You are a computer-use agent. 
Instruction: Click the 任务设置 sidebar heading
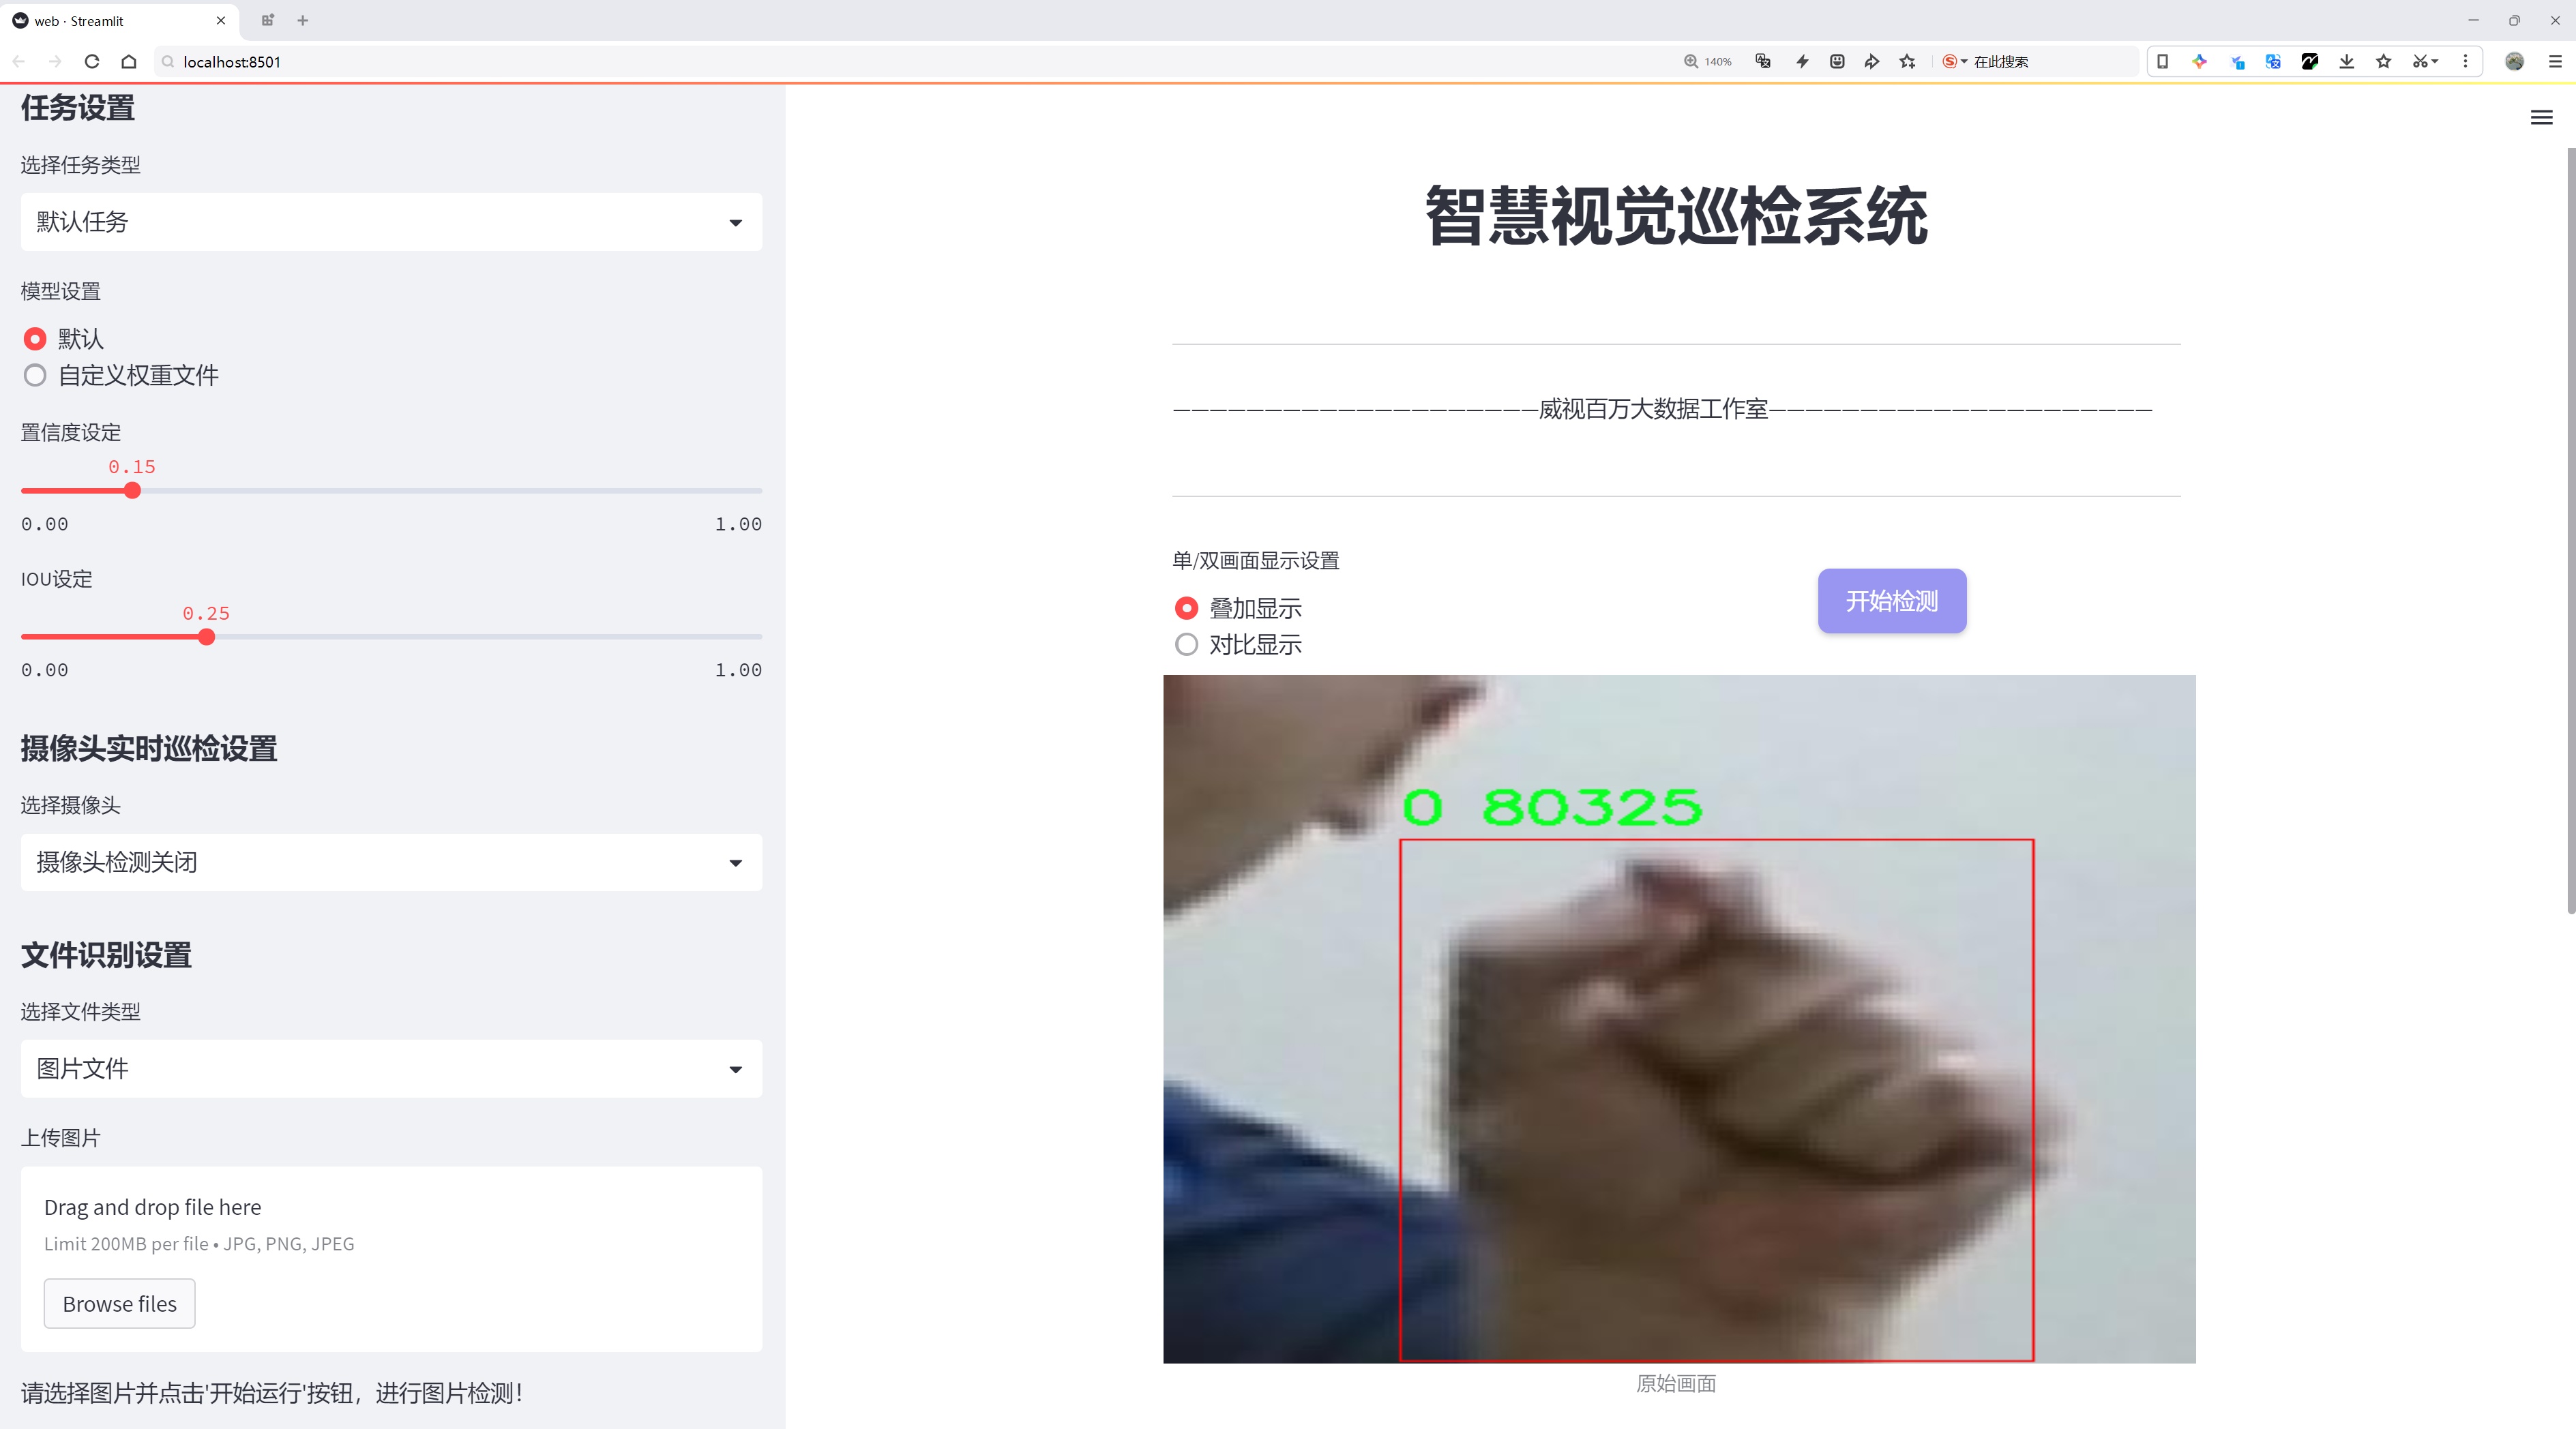coord(78,108)
